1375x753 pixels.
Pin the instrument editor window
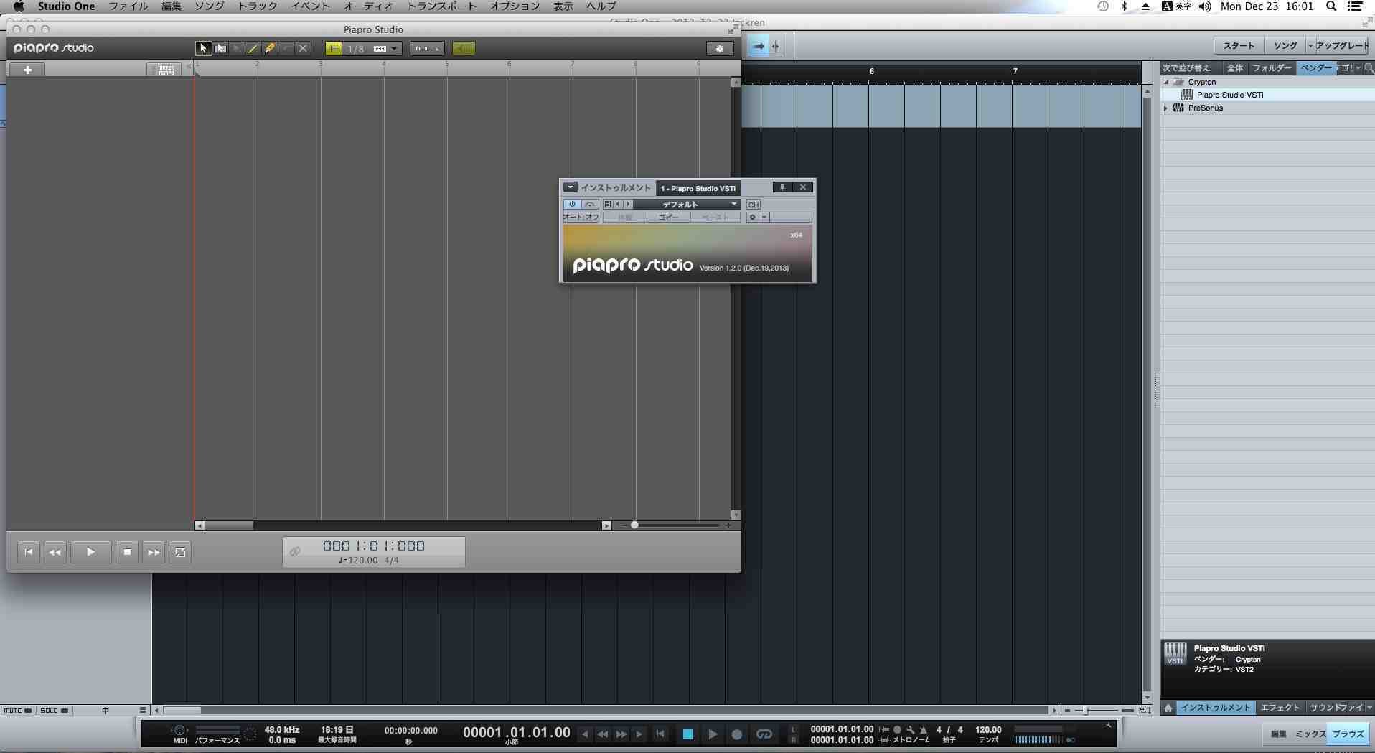(782, 187)
